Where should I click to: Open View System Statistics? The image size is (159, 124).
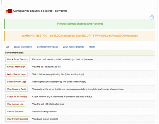tap(18, 119)
